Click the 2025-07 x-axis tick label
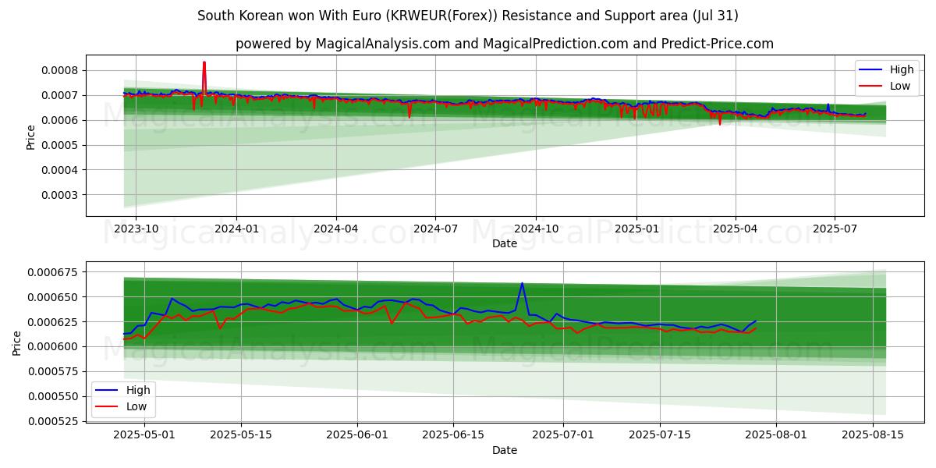Image resolution: width=936 pixels, height=468 pixels. (x=835, y=229)
